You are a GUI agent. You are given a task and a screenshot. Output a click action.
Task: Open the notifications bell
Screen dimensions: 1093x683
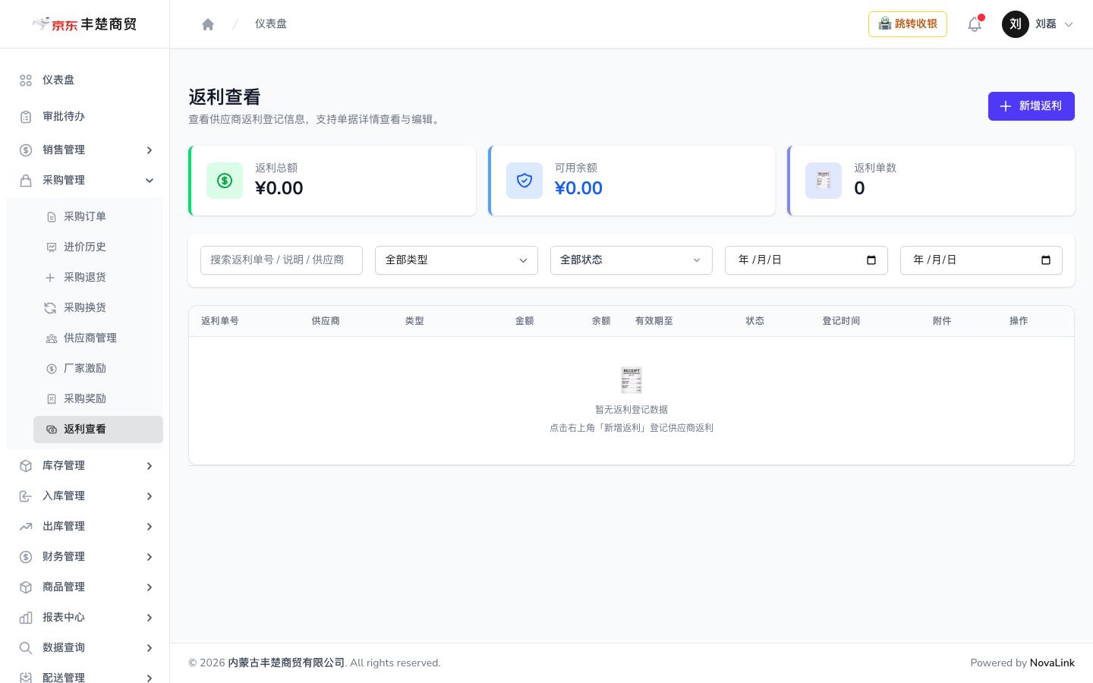point(975,24)
